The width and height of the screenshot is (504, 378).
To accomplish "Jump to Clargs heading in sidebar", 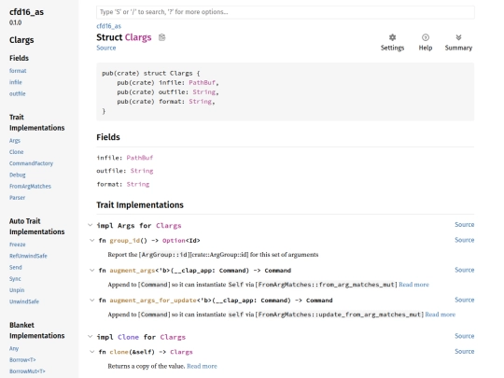I will (x=21, y=40).
